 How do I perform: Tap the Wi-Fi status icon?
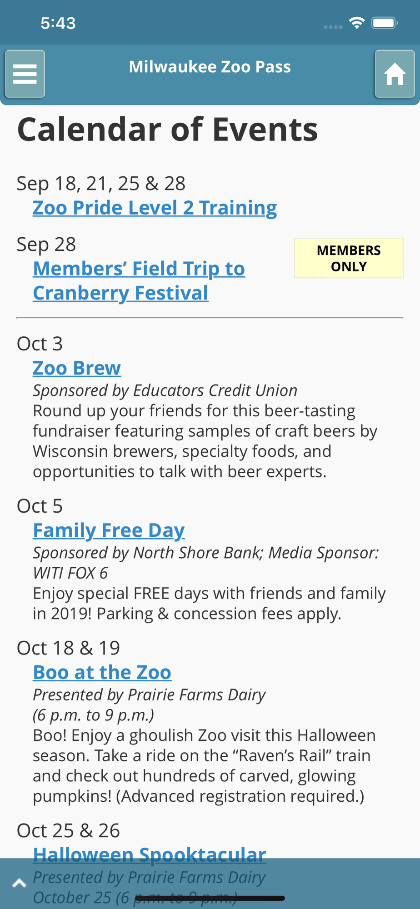tap(357, 23)
